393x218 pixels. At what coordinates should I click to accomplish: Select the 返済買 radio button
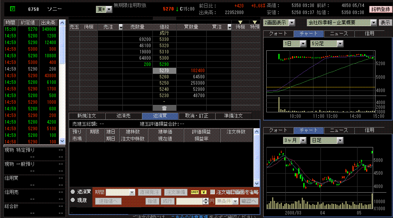pos(73,192)
